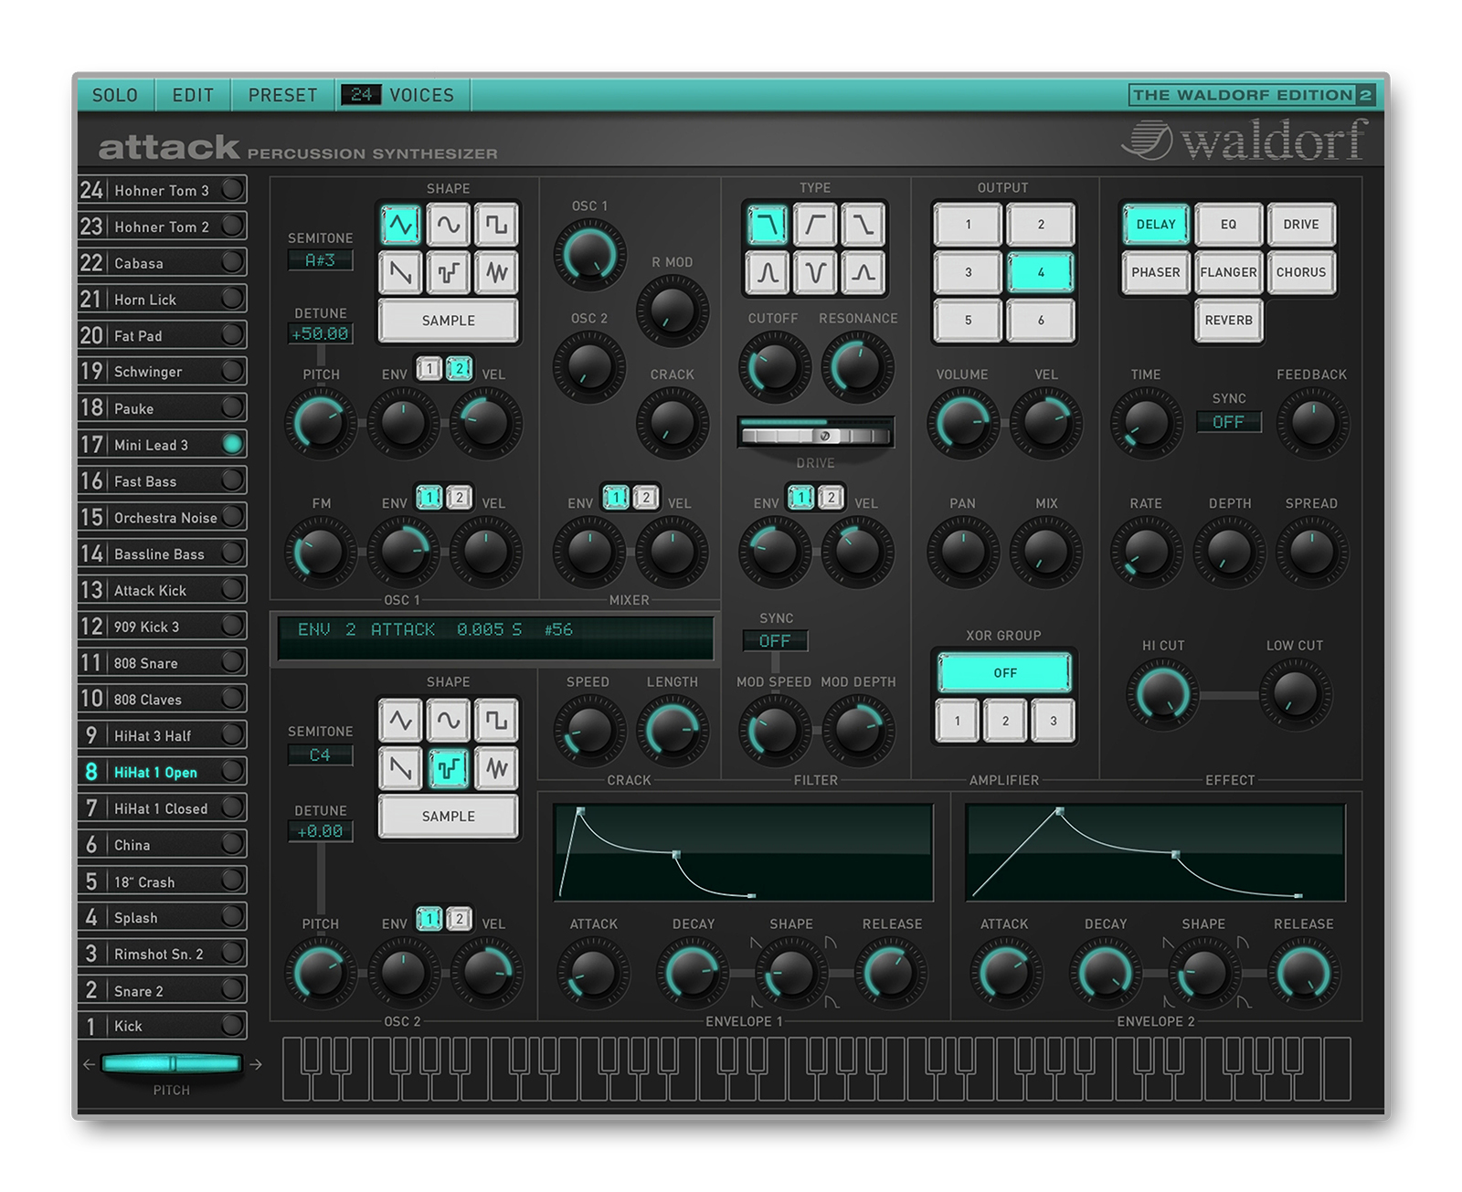The image size is (1462, 1192).
Task: Toggle Mini Lead 3 slot indicator
Action: click(x=233, y=444)
